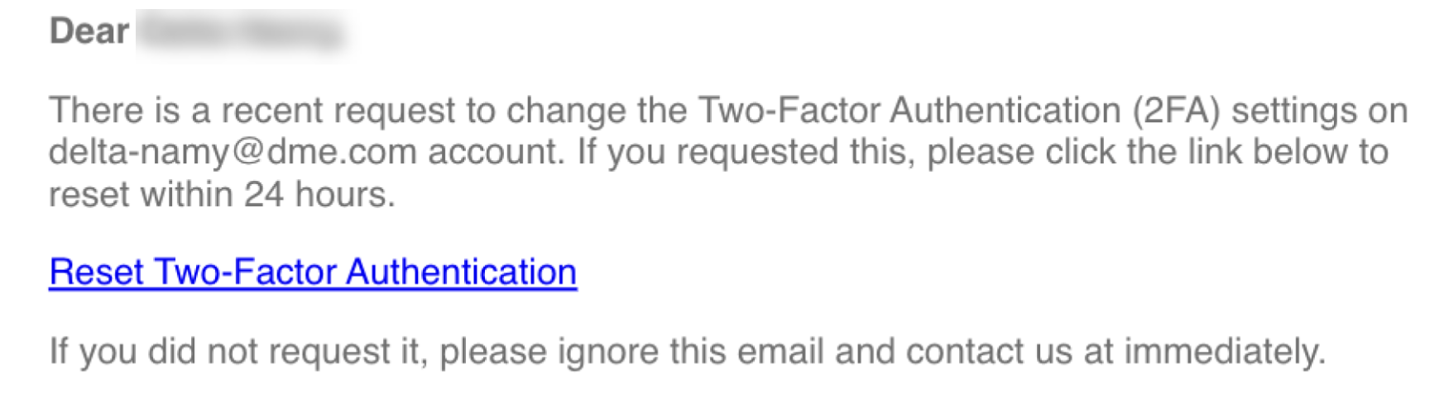Click the delta-namy@dme.com email address
1449x393 pixels.
233,152
